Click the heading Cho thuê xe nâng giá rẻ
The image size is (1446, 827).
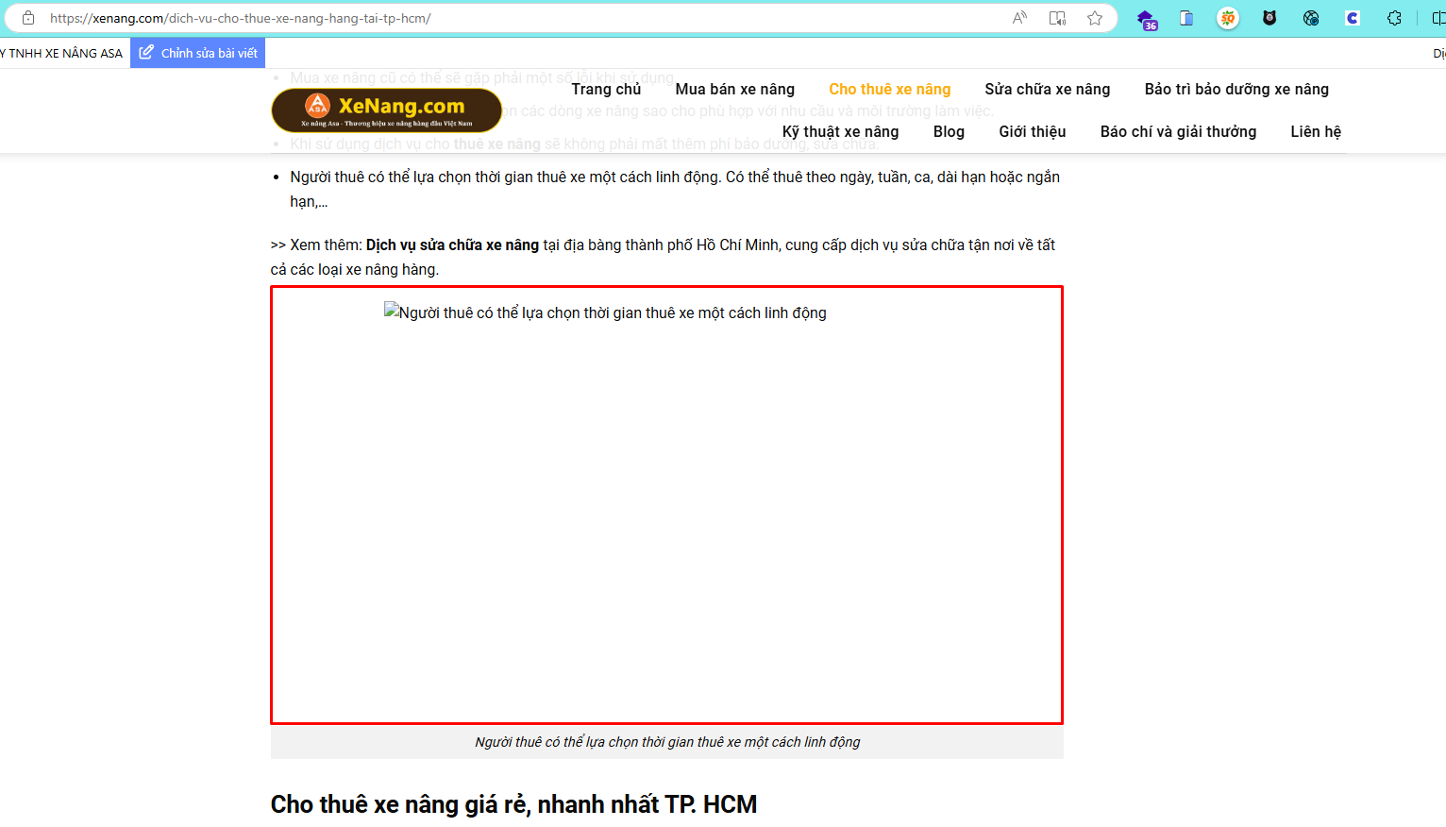[x=513, y=804]
